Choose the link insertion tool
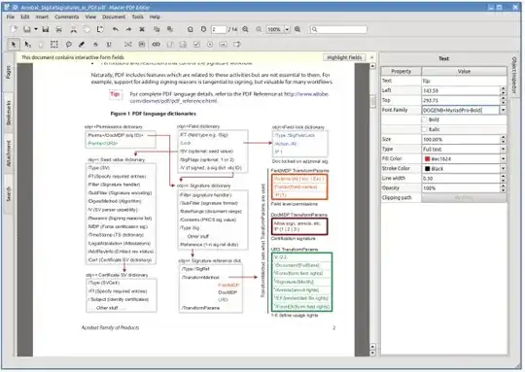 point(156,44)
